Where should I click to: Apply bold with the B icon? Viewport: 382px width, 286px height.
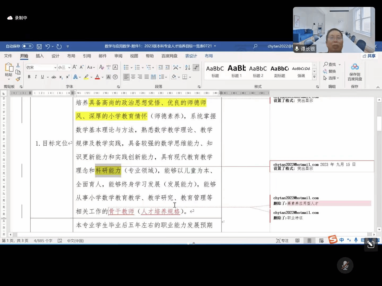click(29, 77)
